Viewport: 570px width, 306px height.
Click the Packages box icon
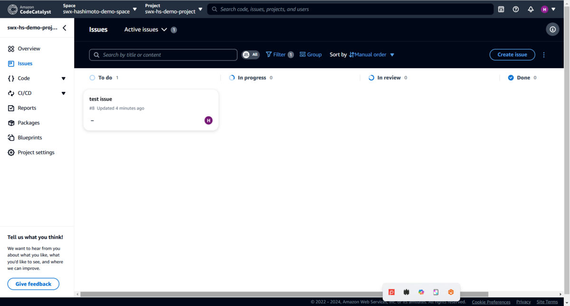coord(11,123)
